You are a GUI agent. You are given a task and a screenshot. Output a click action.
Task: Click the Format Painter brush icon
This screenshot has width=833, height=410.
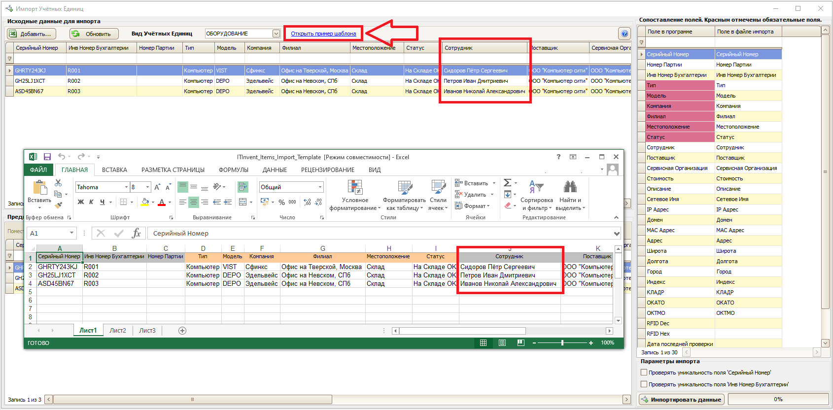59,205
